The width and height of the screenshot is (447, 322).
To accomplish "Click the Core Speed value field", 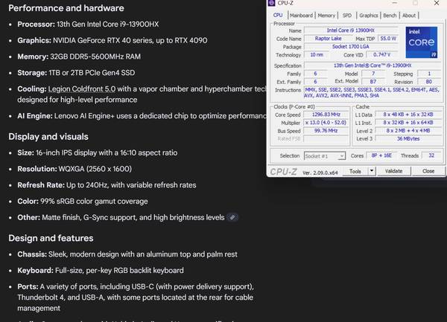I will (x=331, y=115).
